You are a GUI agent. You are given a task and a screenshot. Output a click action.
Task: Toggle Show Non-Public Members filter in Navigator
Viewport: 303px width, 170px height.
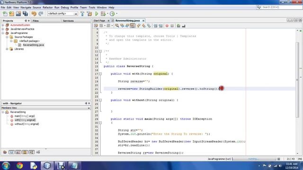click(x=25, y=152)
